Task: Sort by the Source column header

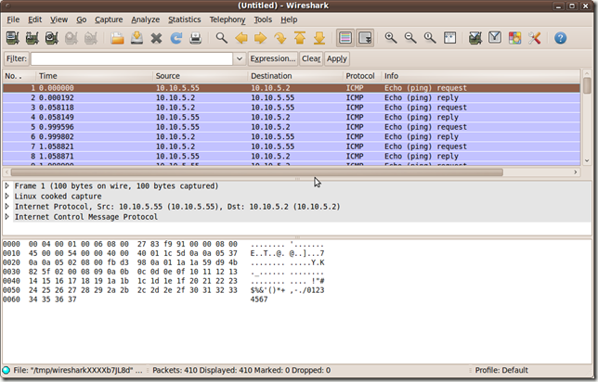Action: click(201, 76)
